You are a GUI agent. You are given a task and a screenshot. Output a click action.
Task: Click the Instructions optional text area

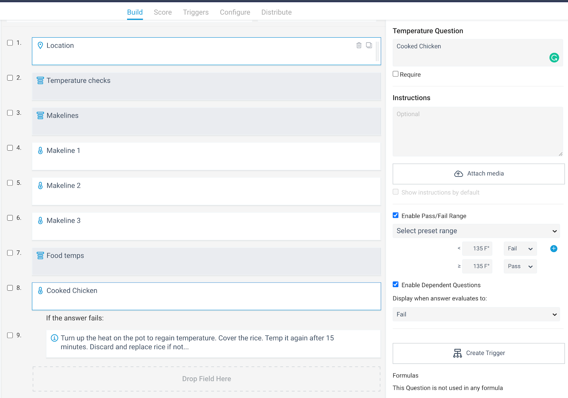[478, 131]
